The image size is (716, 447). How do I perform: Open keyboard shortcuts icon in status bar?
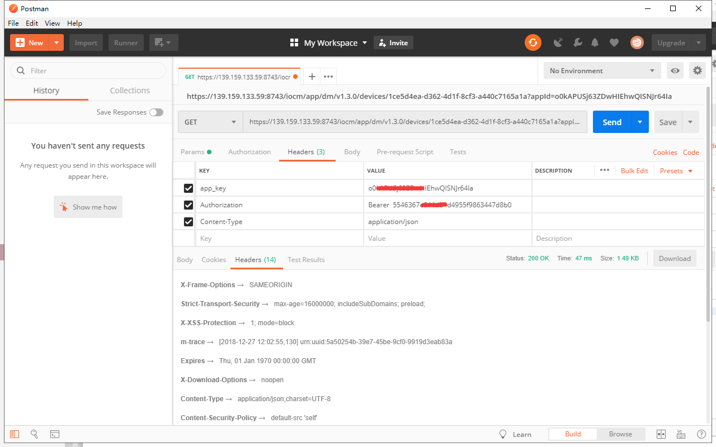[x=681, y=434]
